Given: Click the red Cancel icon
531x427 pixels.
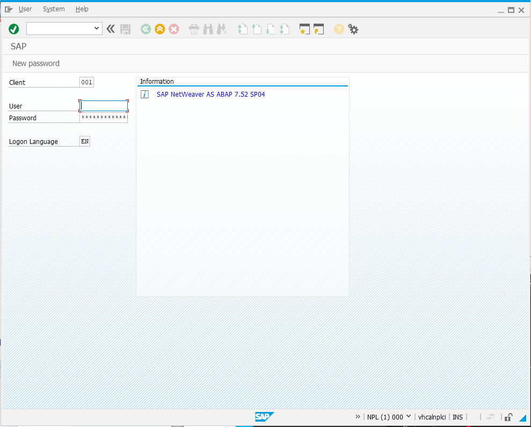Looking at the screenshot, I should (x=174, y=29).
